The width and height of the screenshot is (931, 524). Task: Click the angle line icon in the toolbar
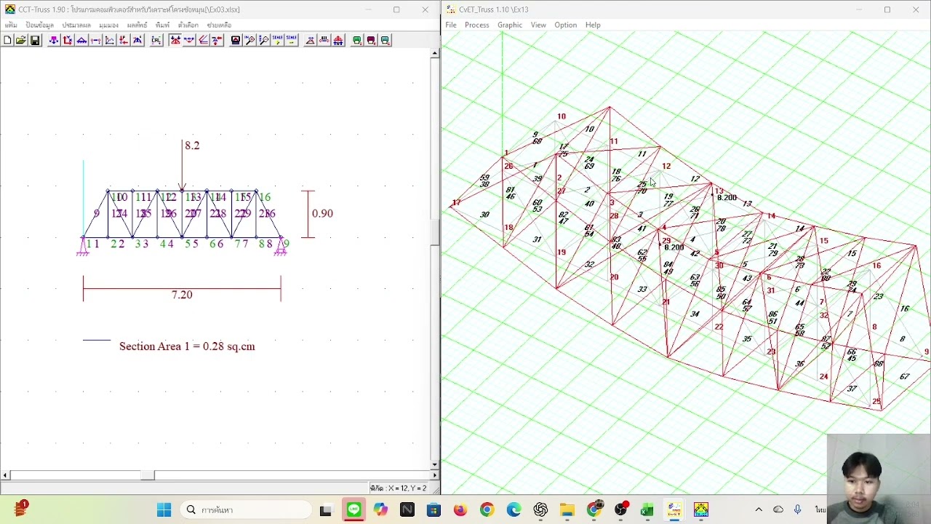pyautogui.click(x=203, y=40)
